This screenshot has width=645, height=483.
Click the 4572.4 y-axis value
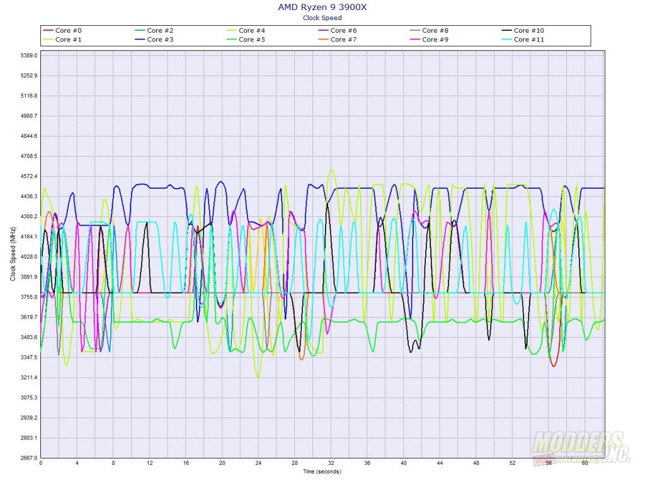click(x=29, y=176)
